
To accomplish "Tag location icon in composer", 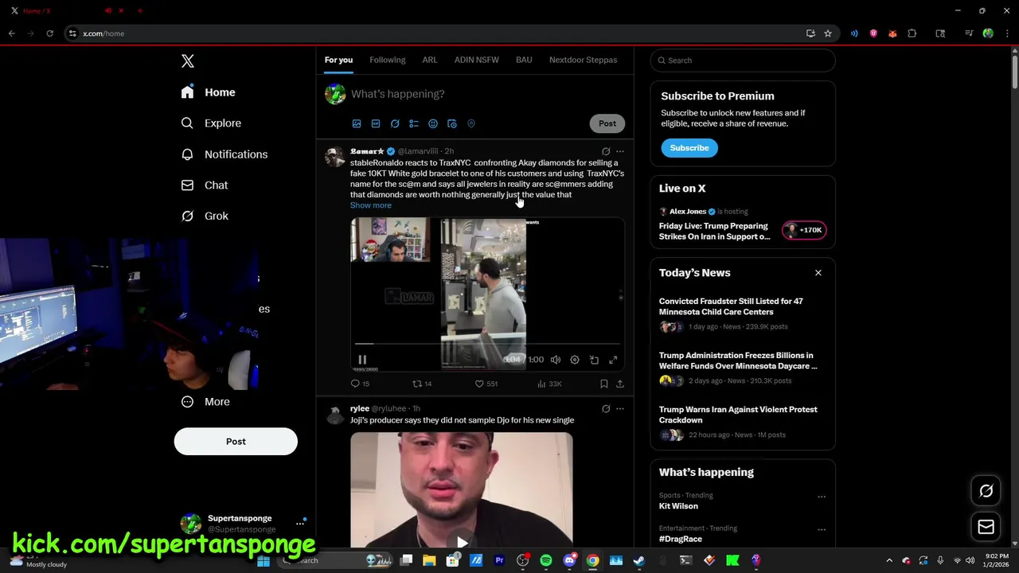I will [471, 124].
